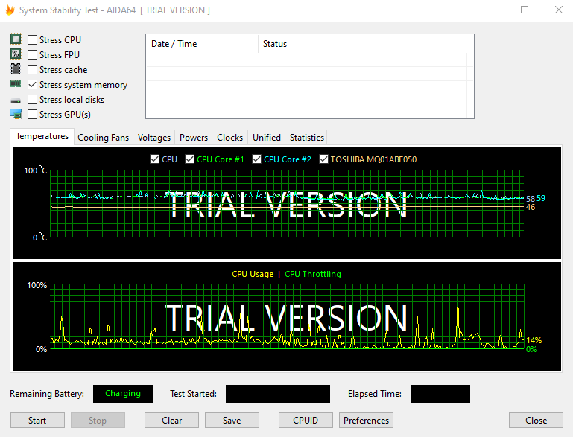Viewport: 573px width, 437px height.
Task: Hide the CPU temperature graph line
Action: pos(154,159)
